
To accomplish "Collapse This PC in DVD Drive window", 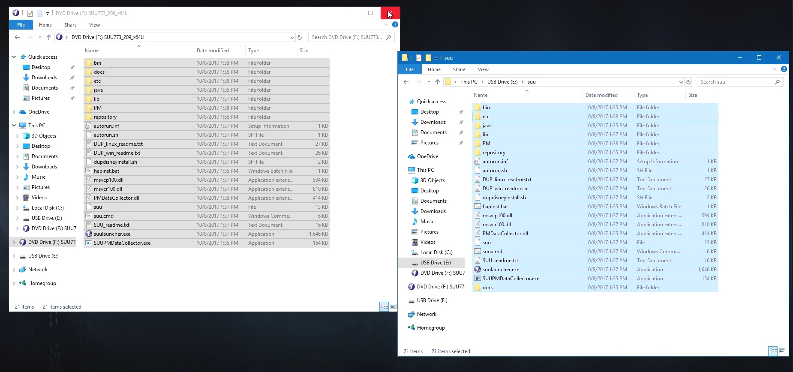I will pos(14,126).
